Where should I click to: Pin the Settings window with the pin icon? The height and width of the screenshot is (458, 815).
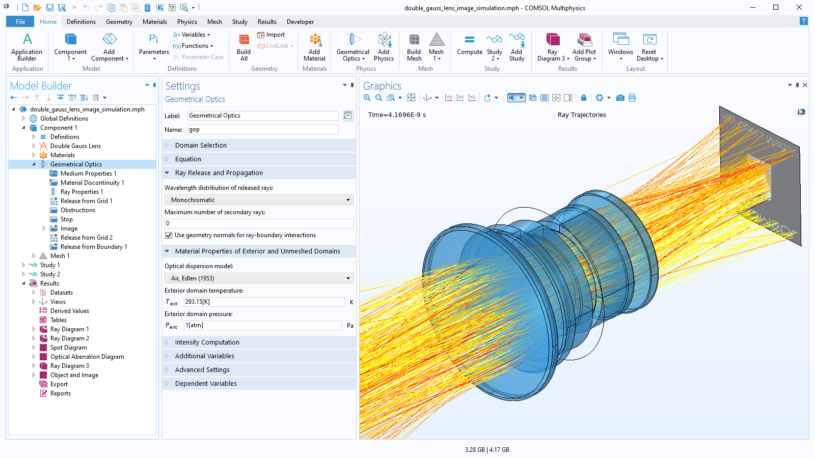tap(352, 85)
